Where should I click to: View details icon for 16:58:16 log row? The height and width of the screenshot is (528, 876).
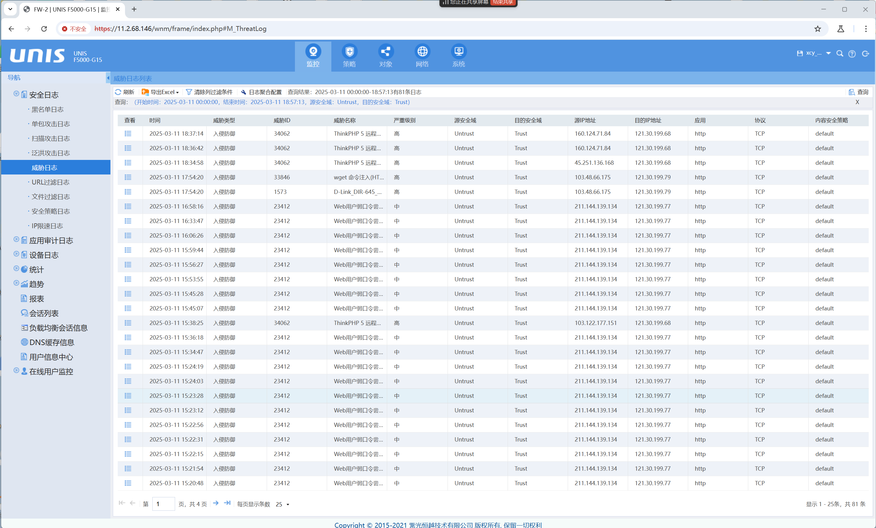tap(128, 207)
